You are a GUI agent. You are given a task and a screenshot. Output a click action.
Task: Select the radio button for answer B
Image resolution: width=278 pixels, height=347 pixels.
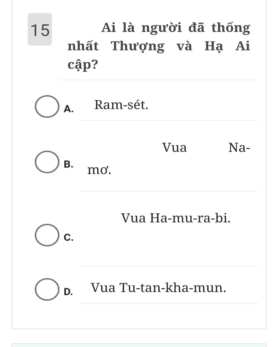[47, 162]
